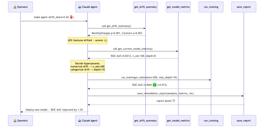Click the bottom run_training participant box
Viewport: 267px width, 129px height.
211,120
